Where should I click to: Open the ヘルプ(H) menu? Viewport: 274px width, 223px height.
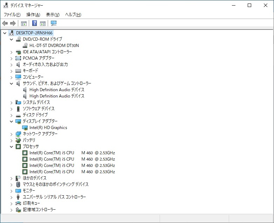tap(73, 15)
